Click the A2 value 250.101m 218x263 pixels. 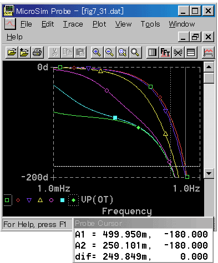[x=126, y=245]
